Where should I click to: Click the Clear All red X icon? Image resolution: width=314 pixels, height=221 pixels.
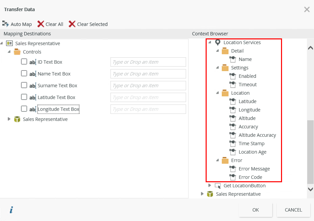(x=41, y=24)
